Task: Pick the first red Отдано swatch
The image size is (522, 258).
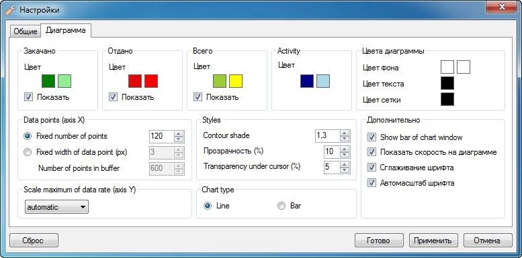Action: (x=135, y=81)
